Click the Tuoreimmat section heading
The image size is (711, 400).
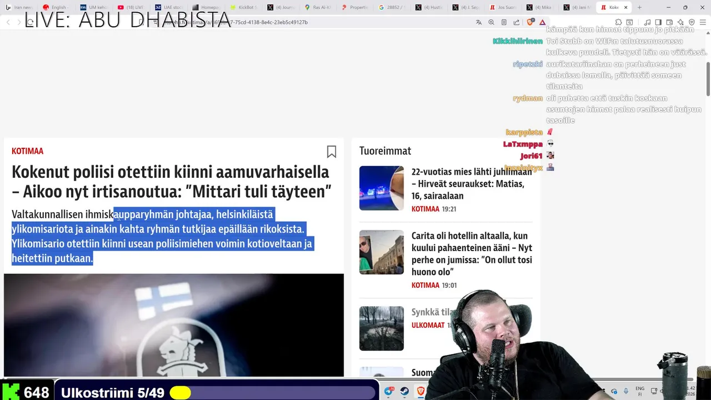pos(385,151)
